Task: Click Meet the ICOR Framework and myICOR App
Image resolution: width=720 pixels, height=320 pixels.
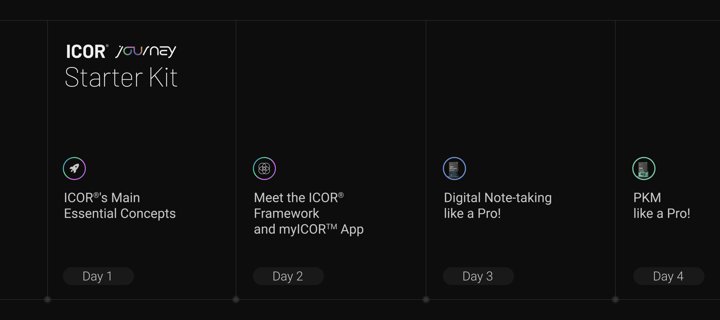Action: pos(309,213)
